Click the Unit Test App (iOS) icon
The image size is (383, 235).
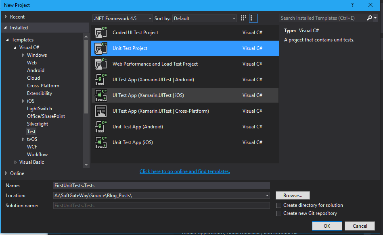point(100,142)
